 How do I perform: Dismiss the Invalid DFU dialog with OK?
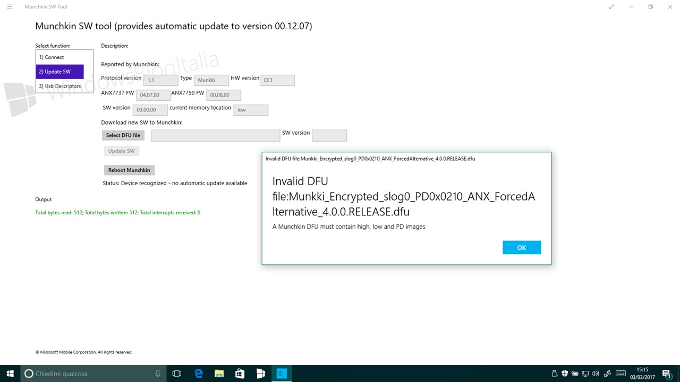[x=522, y=247]
